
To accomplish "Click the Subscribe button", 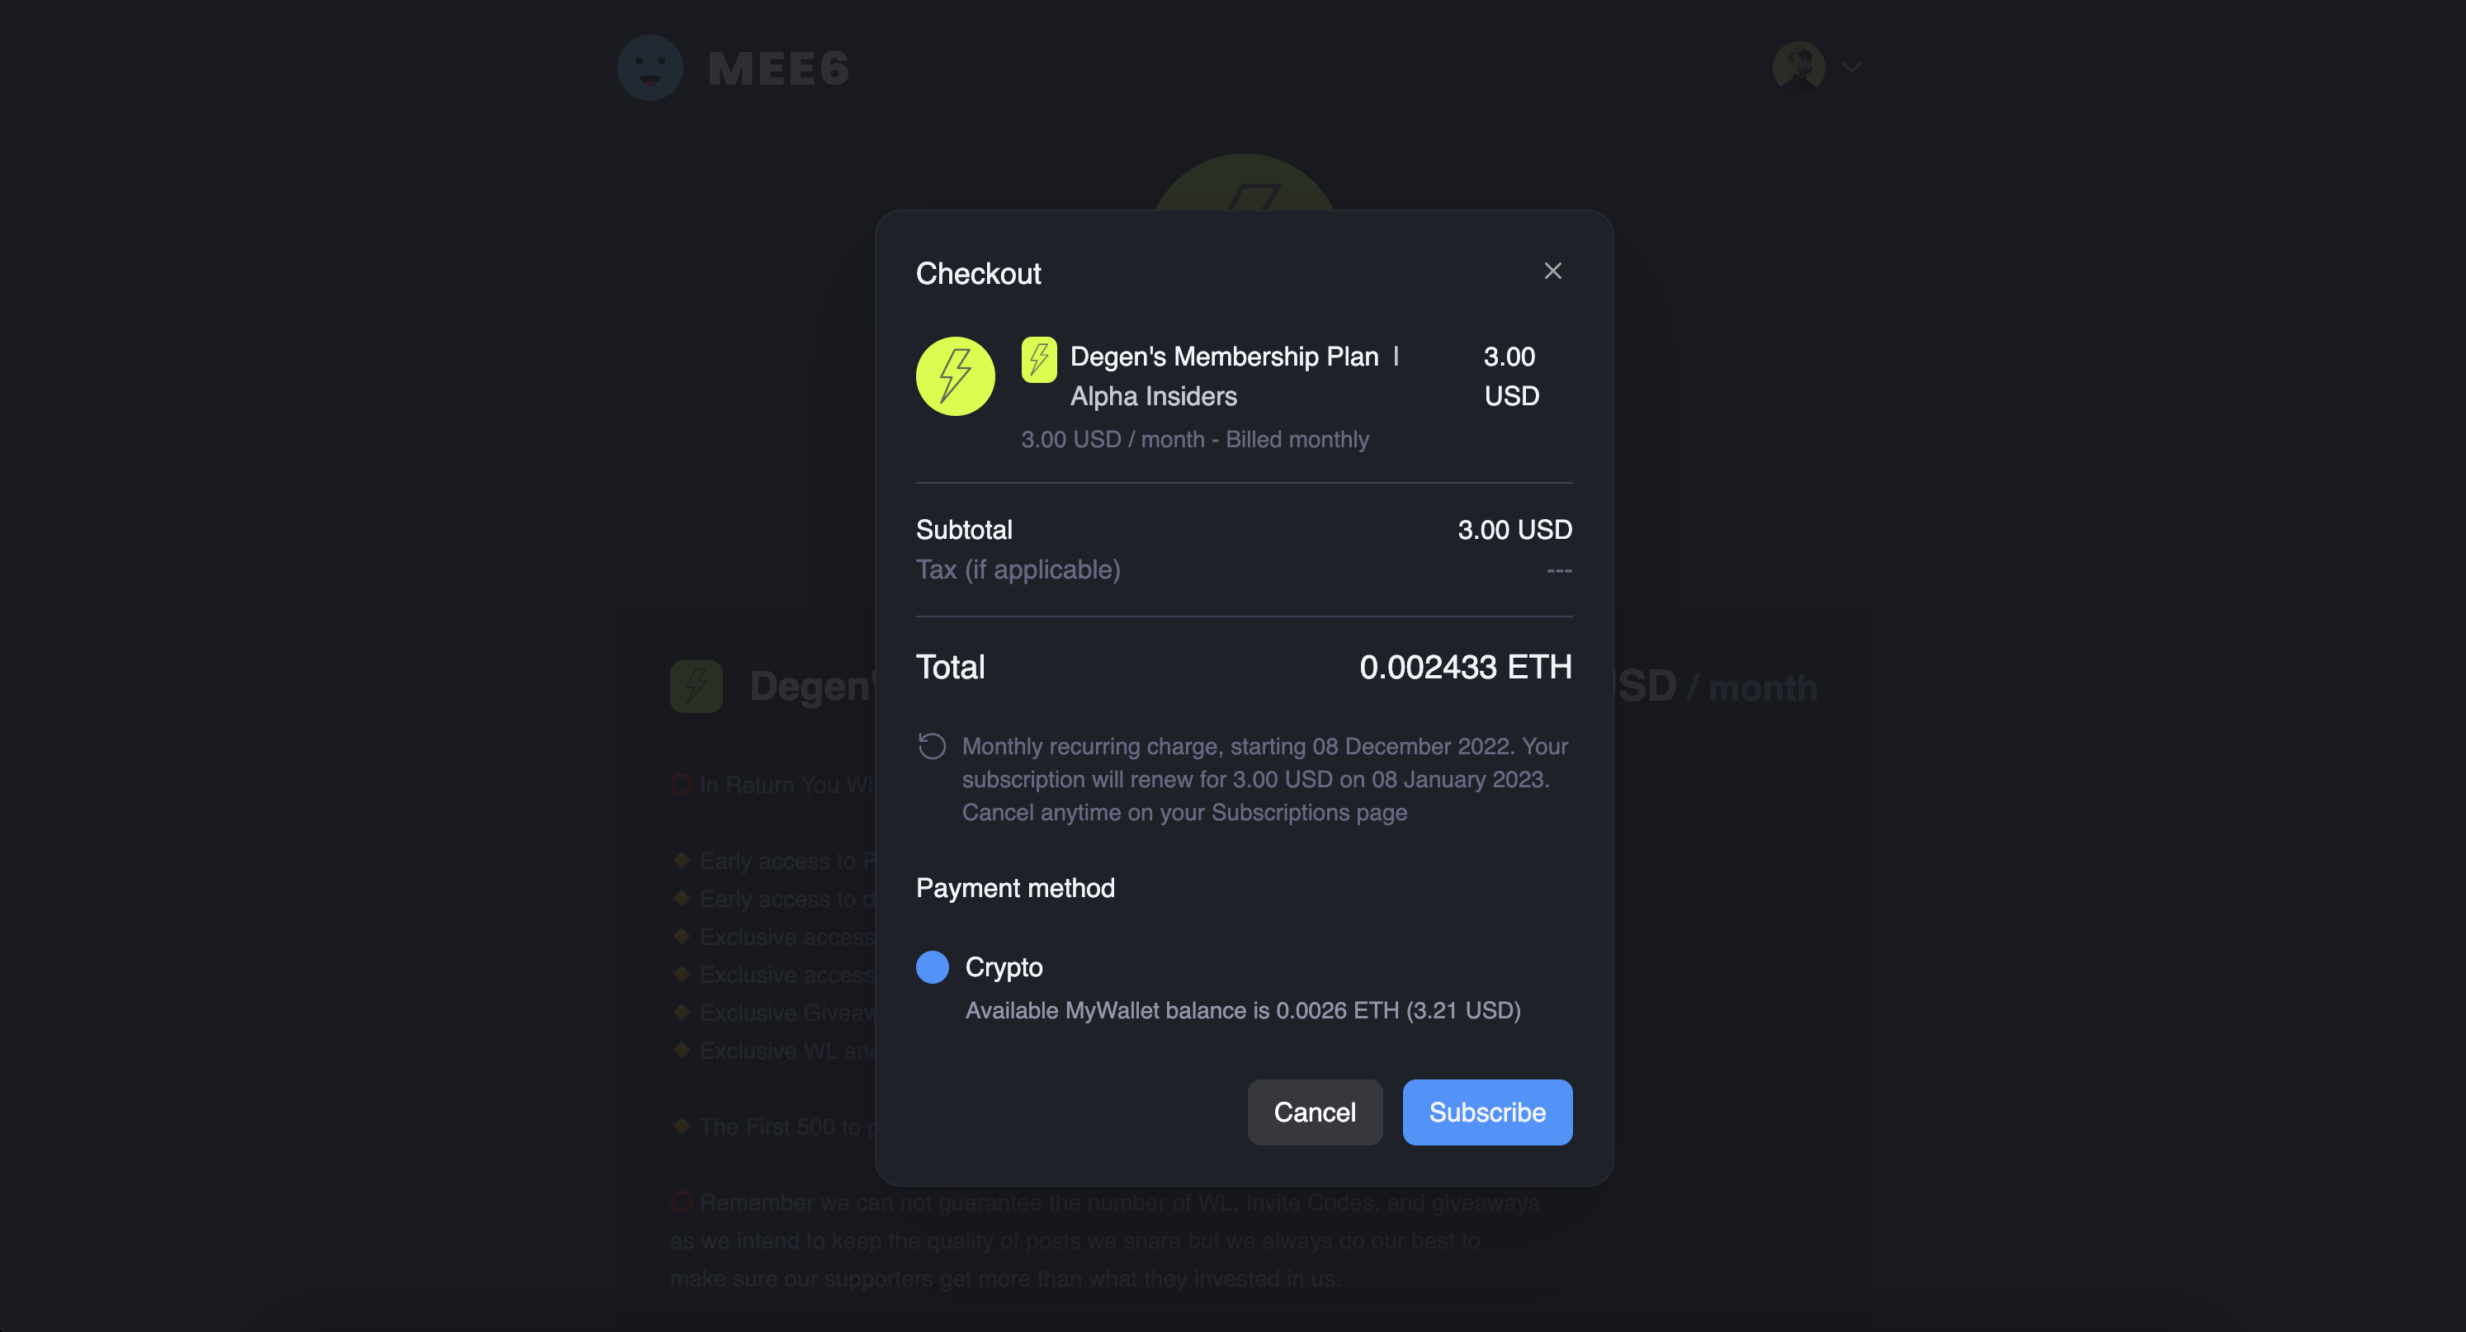I will click(1488, 1112).
